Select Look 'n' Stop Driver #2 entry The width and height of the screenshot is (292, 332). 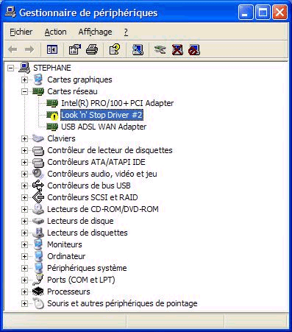102,115
